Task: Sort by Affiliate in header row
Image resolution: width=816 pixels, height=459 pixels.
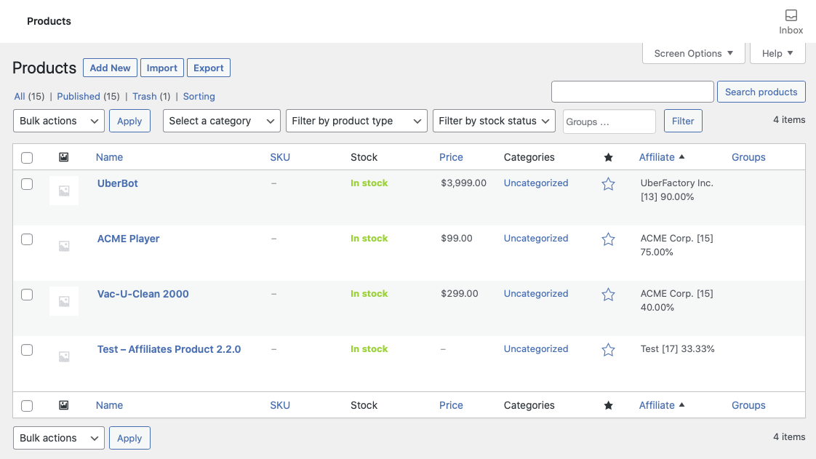Action: (x=661, y=157)
